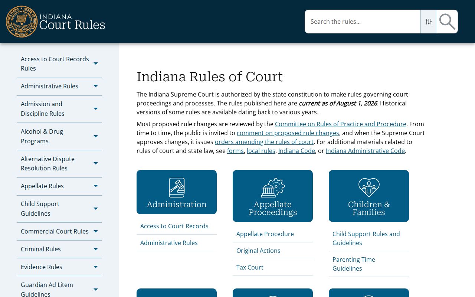Expand the Administrative Rules sidebar section

coord(96,86)
